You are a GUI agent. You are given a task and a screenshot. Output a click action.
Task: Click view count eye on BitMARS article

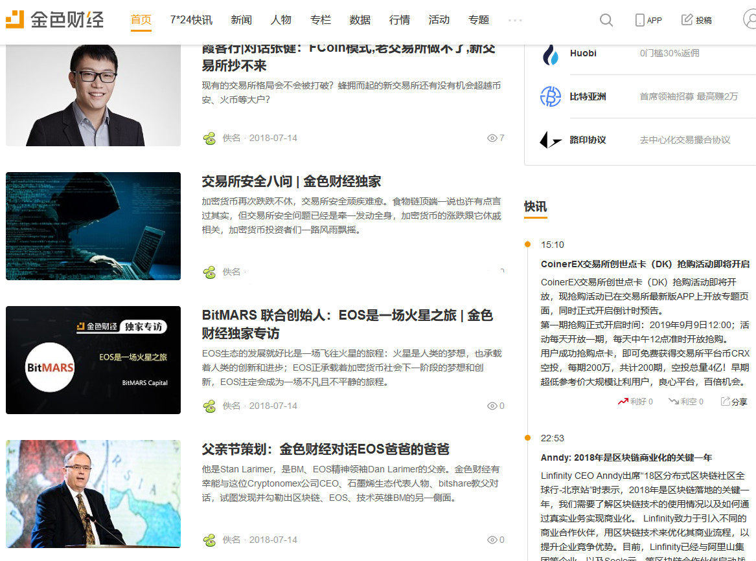click(492, 406)
